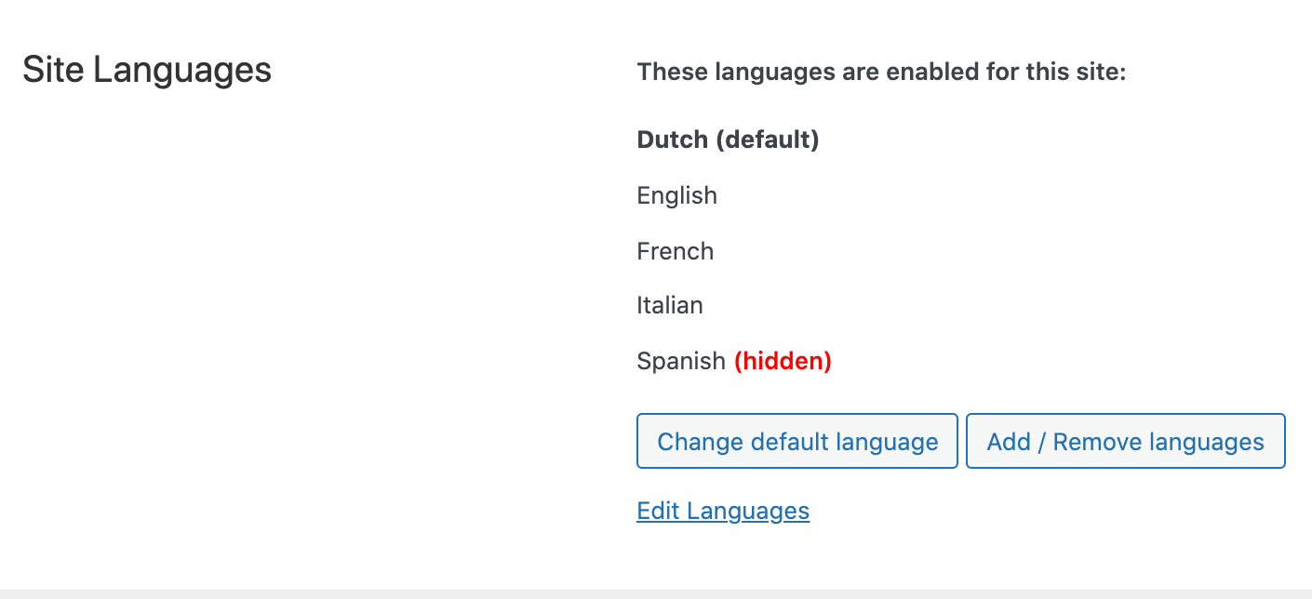Viewport: 1312px width, 599px height.
Task: Select English in the enabled languages list
Action: pos(676,195)
